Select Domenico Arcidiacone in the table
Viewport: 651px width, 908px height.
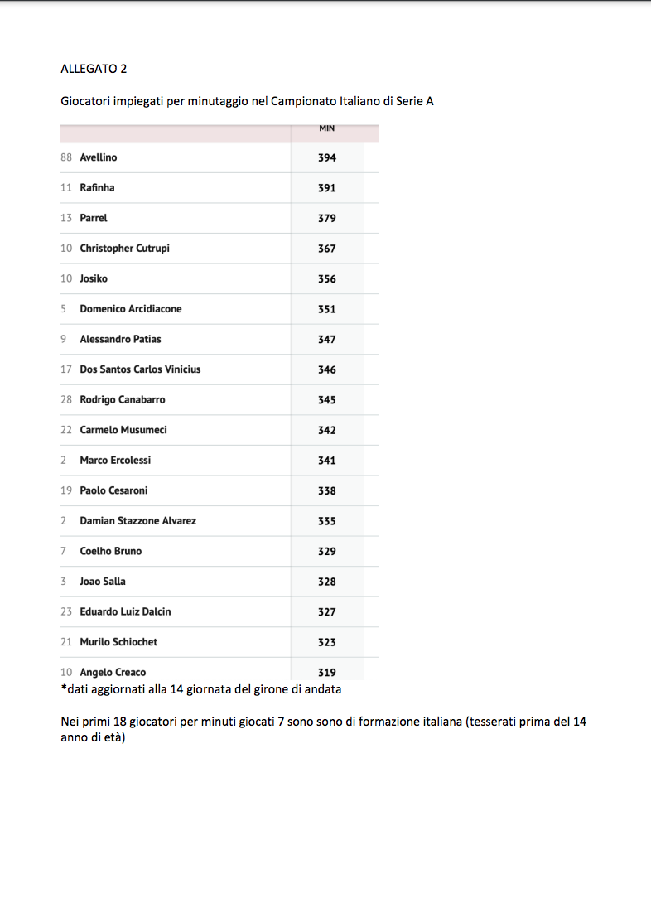click(x=130, y=309)
